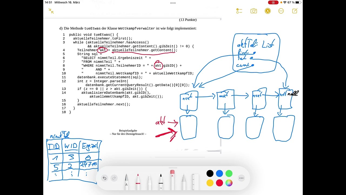This screenshot has width=346, height=195.
Task: Select the white marker tool
Action: pos(149,182)
